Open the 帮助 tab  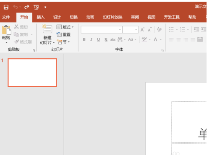point(192,17)
